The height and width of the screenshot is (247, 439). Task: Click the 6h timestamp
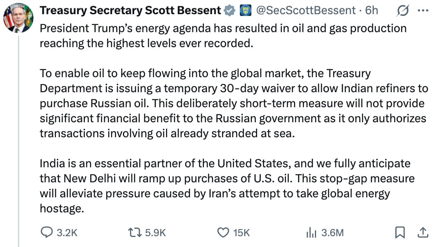click(x=371, y=11)
